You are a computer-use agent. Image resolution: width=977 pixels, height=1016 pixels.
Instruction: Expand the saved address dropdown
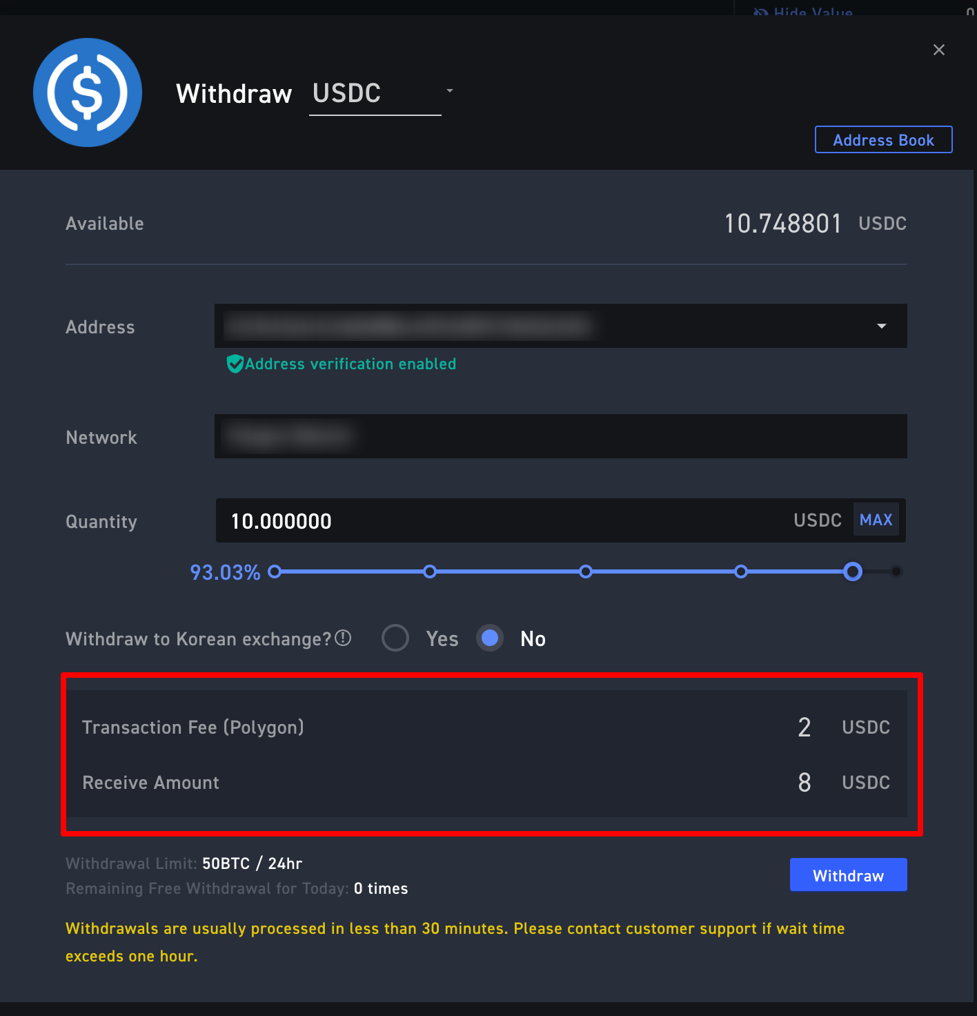click(881, 326)
